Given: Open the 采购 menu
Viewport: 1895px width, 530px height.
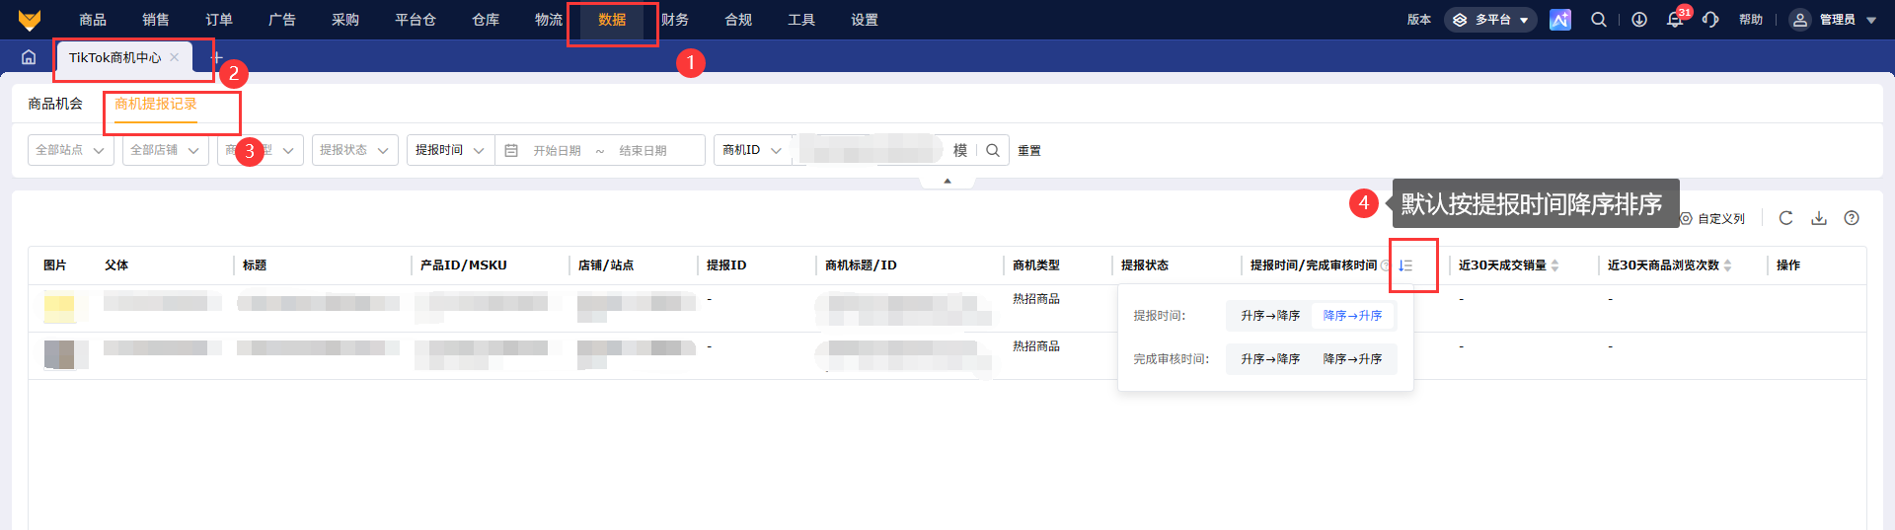Looking at the screenshot, I should coord(345,20).
